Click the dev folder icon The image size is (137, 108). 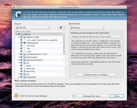[25, 74]
